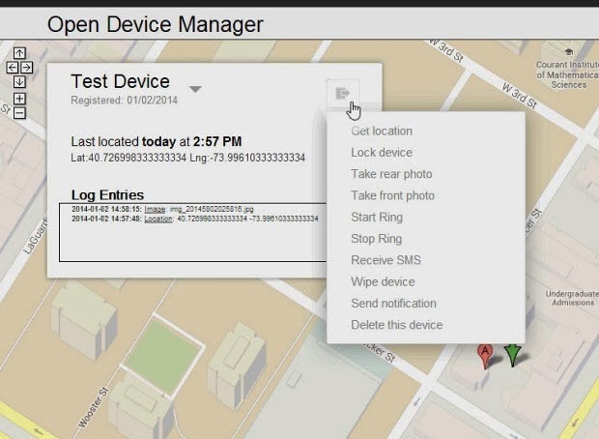Viewport: 599px width, 439px height.
Task: Select the red A map marker
Action: [485, 357]
